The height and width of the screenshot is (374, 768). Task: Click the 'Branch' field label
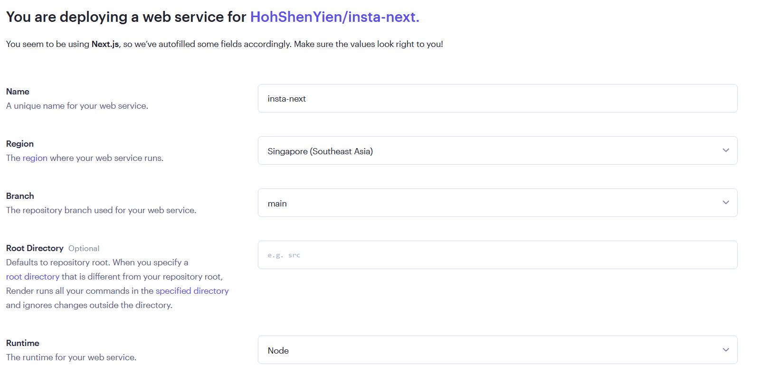(20, 196)
